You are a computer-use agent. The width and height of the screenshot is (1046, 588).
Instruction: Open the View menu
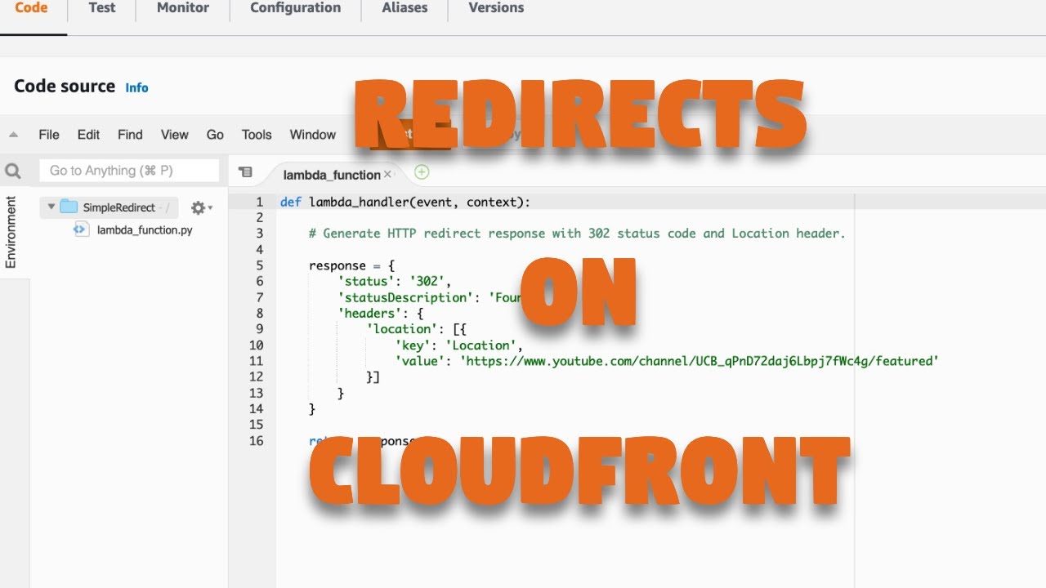click(x=174, y=135)
